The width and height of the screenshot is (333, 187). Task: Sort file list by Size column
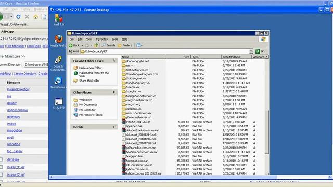(178, 57)
